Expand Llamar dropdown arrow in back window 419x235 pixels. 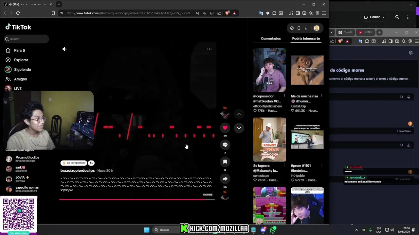pos(384,17)
